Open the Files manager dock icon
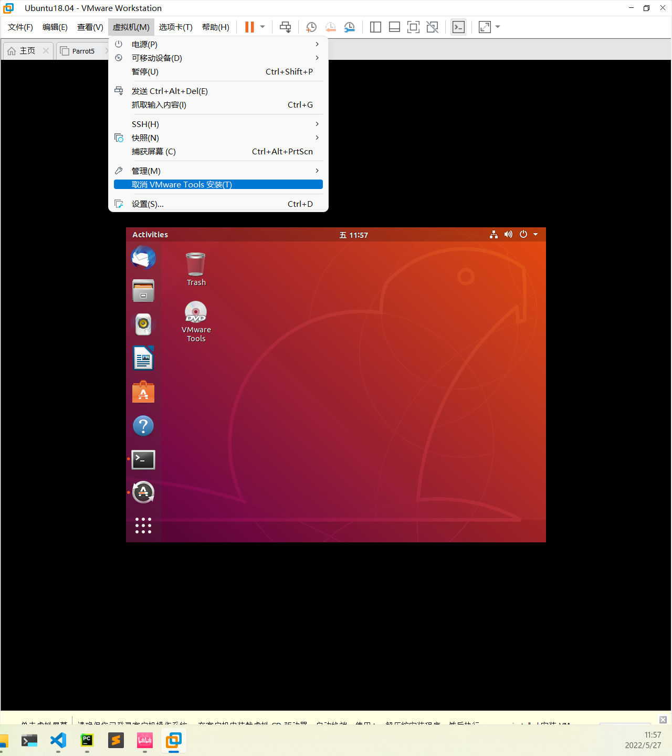 pyautogui.click(x=143, y=291)
